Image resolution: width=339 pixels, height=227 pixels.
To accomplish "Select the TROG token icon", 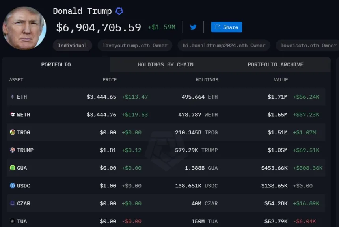I will point(13,132).
